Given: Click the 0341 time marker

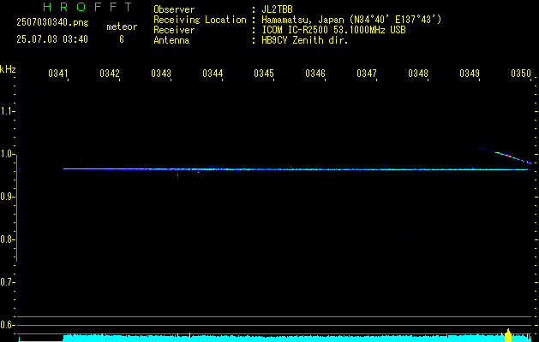Looking at the screenshot, I should (x=57, y=73).
